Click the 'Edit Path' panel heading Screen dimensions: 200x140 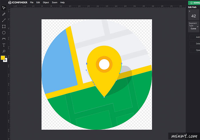click(192, 7)
